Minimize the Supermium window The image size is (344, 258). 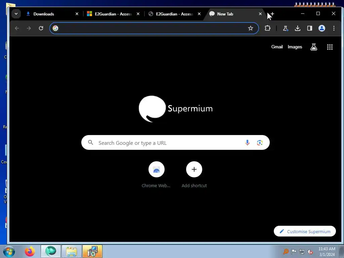[303, 13]
